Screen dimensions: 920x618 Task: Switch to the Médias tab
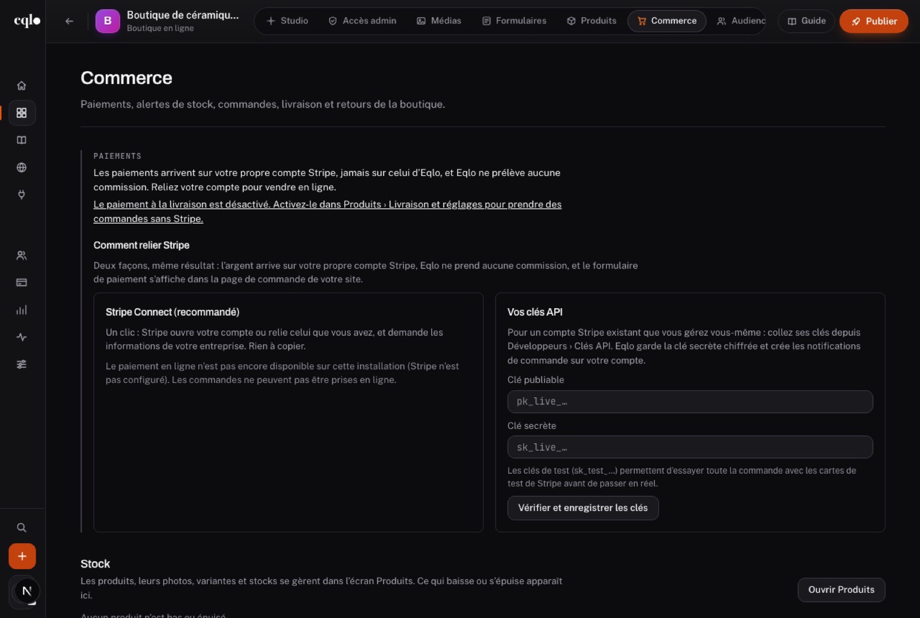[439, 21]
